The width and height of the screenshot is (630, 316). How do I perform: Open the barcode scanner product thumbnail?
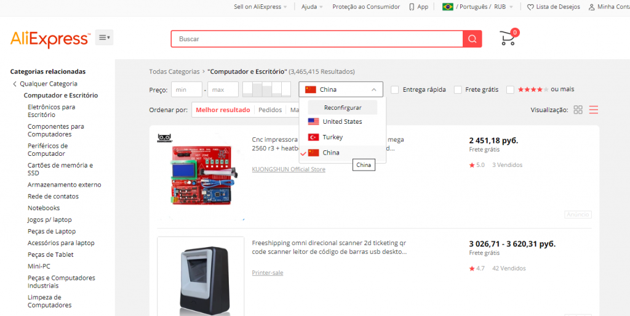(201, 277)
